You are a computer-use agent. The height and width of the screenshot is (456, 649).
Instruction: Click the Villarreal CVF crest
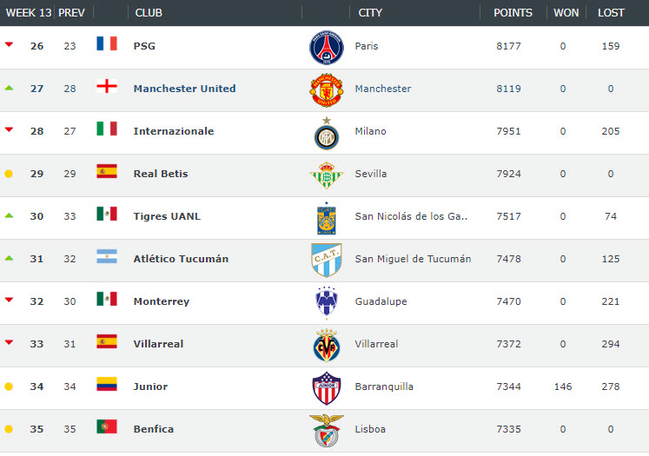click(326, 345)
